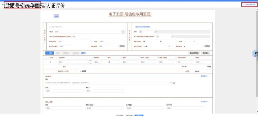Focus the quantity input in row 1
The height and width of the screenshot is (116, 258).
point(130,62)
